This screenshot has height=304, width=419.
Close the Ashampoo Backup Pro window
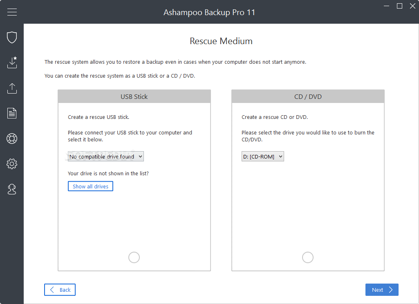coord(412,6)
